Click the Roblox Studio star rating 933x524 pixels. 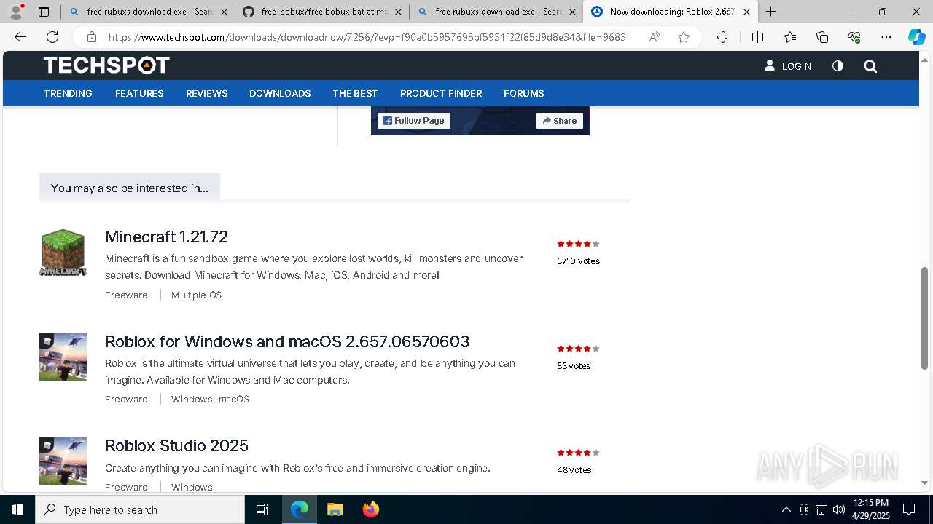pos(578,453)
